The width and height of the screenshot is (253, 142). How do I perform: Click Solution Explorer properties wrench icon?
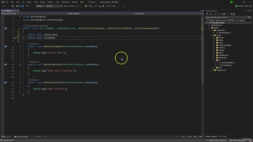[x=231, y=14]
